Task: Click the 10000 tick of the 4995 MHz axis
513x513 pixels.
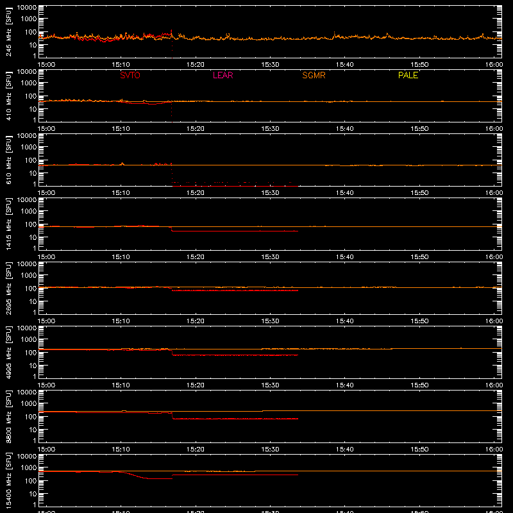Action: click(x=27, y=328)
